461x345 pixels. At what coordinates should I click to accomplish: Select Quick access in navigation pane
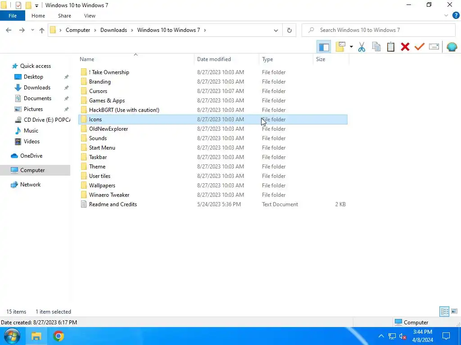35,66
